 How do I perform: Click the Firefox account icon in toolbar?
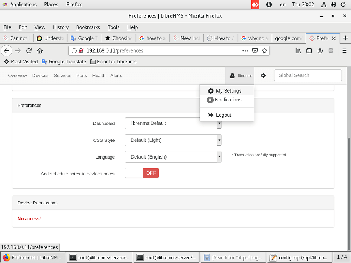pos(320,50)
